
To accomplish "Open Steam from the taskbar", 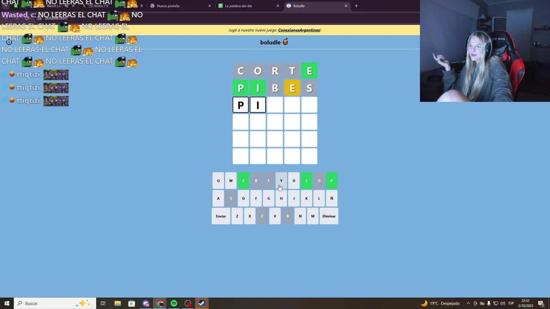I will pos(202,303).
